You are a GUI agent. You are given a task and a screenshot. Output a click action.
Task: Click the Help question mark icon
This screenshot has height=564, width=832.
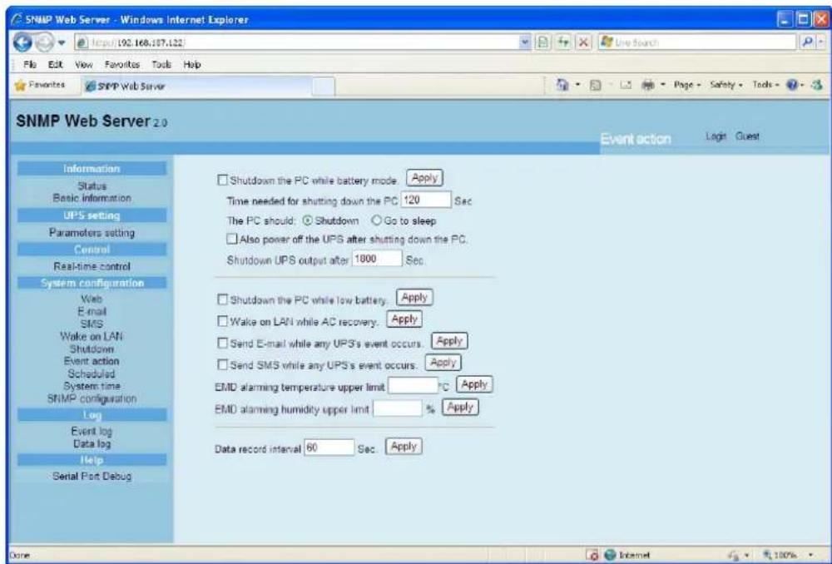(793, 84)
